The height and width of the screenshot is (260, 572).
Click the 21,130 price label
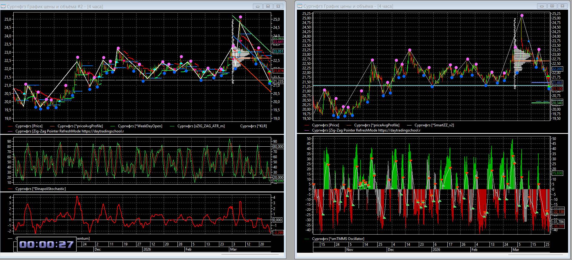tap(557, 89)
